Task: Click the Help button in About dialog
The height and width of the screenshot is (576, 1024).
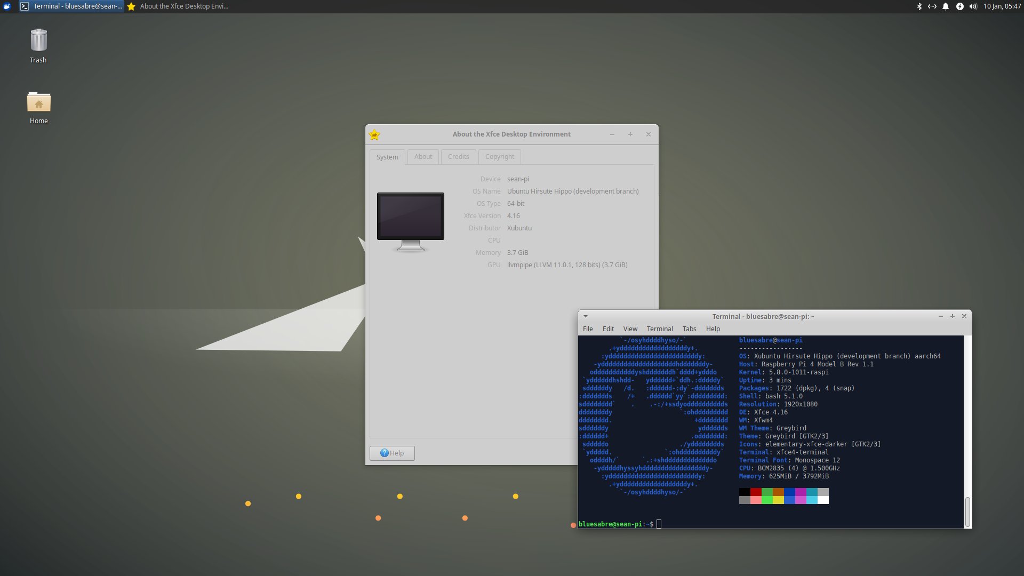Action: tap(392, 453)
